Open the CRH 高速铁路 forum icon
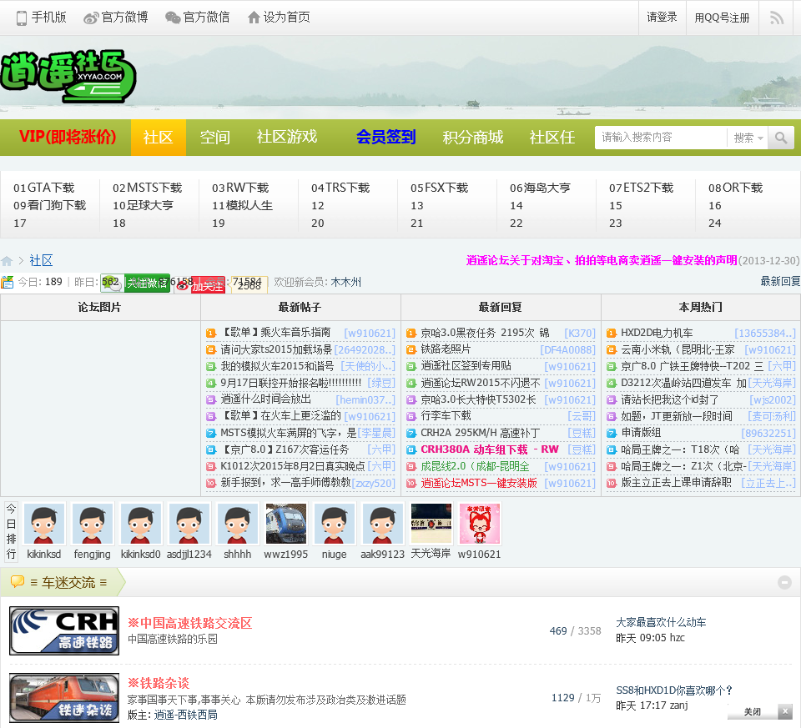This screenshot has width=801, height=728. [x=64, y=631]
